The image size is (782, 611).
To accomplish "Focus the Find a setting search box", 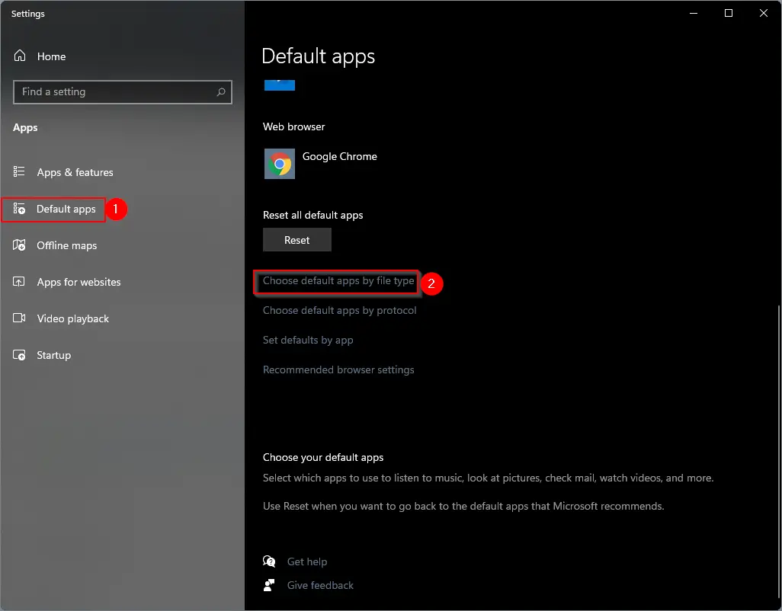I will 123,92.
